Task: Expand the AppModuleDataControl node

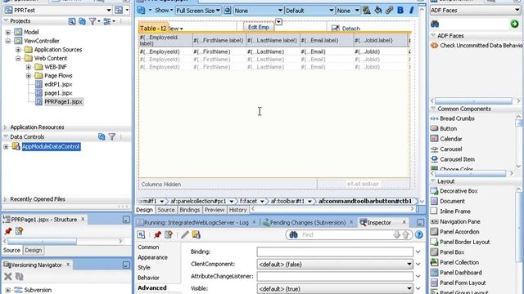Action: pyautogui.click(x=6, y=147)
